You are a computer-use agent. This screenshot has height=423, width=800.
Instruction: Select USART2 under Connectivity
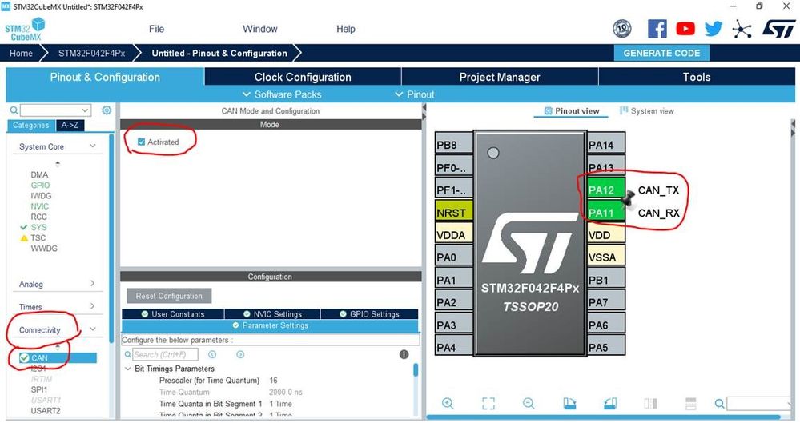[x=46, y=410]
